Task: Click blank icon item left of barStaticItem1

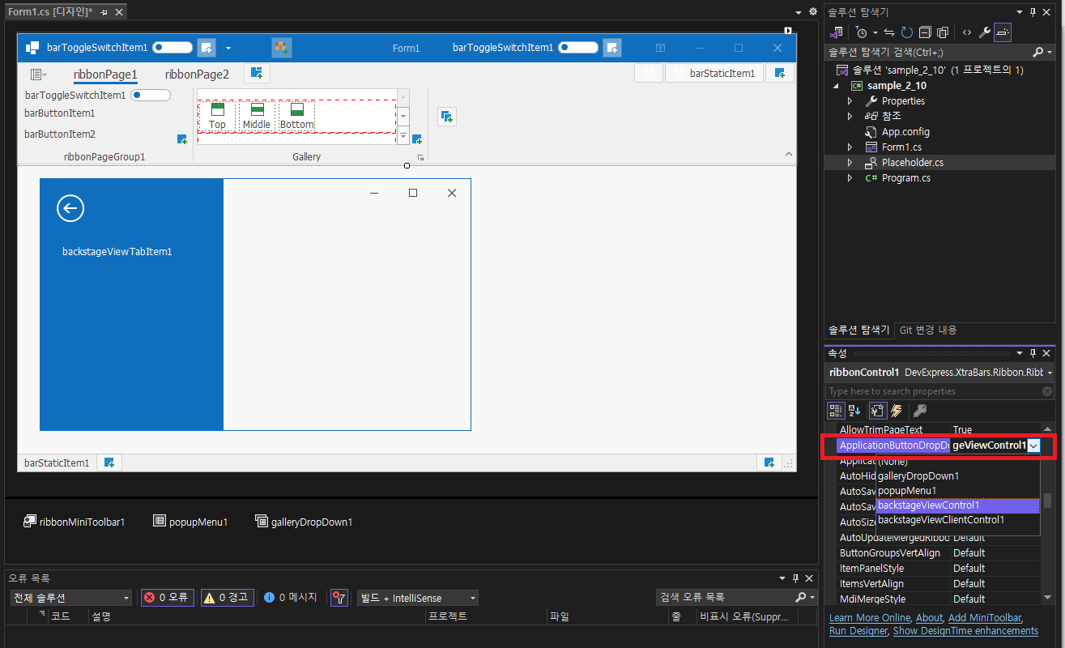Action: 649,74
